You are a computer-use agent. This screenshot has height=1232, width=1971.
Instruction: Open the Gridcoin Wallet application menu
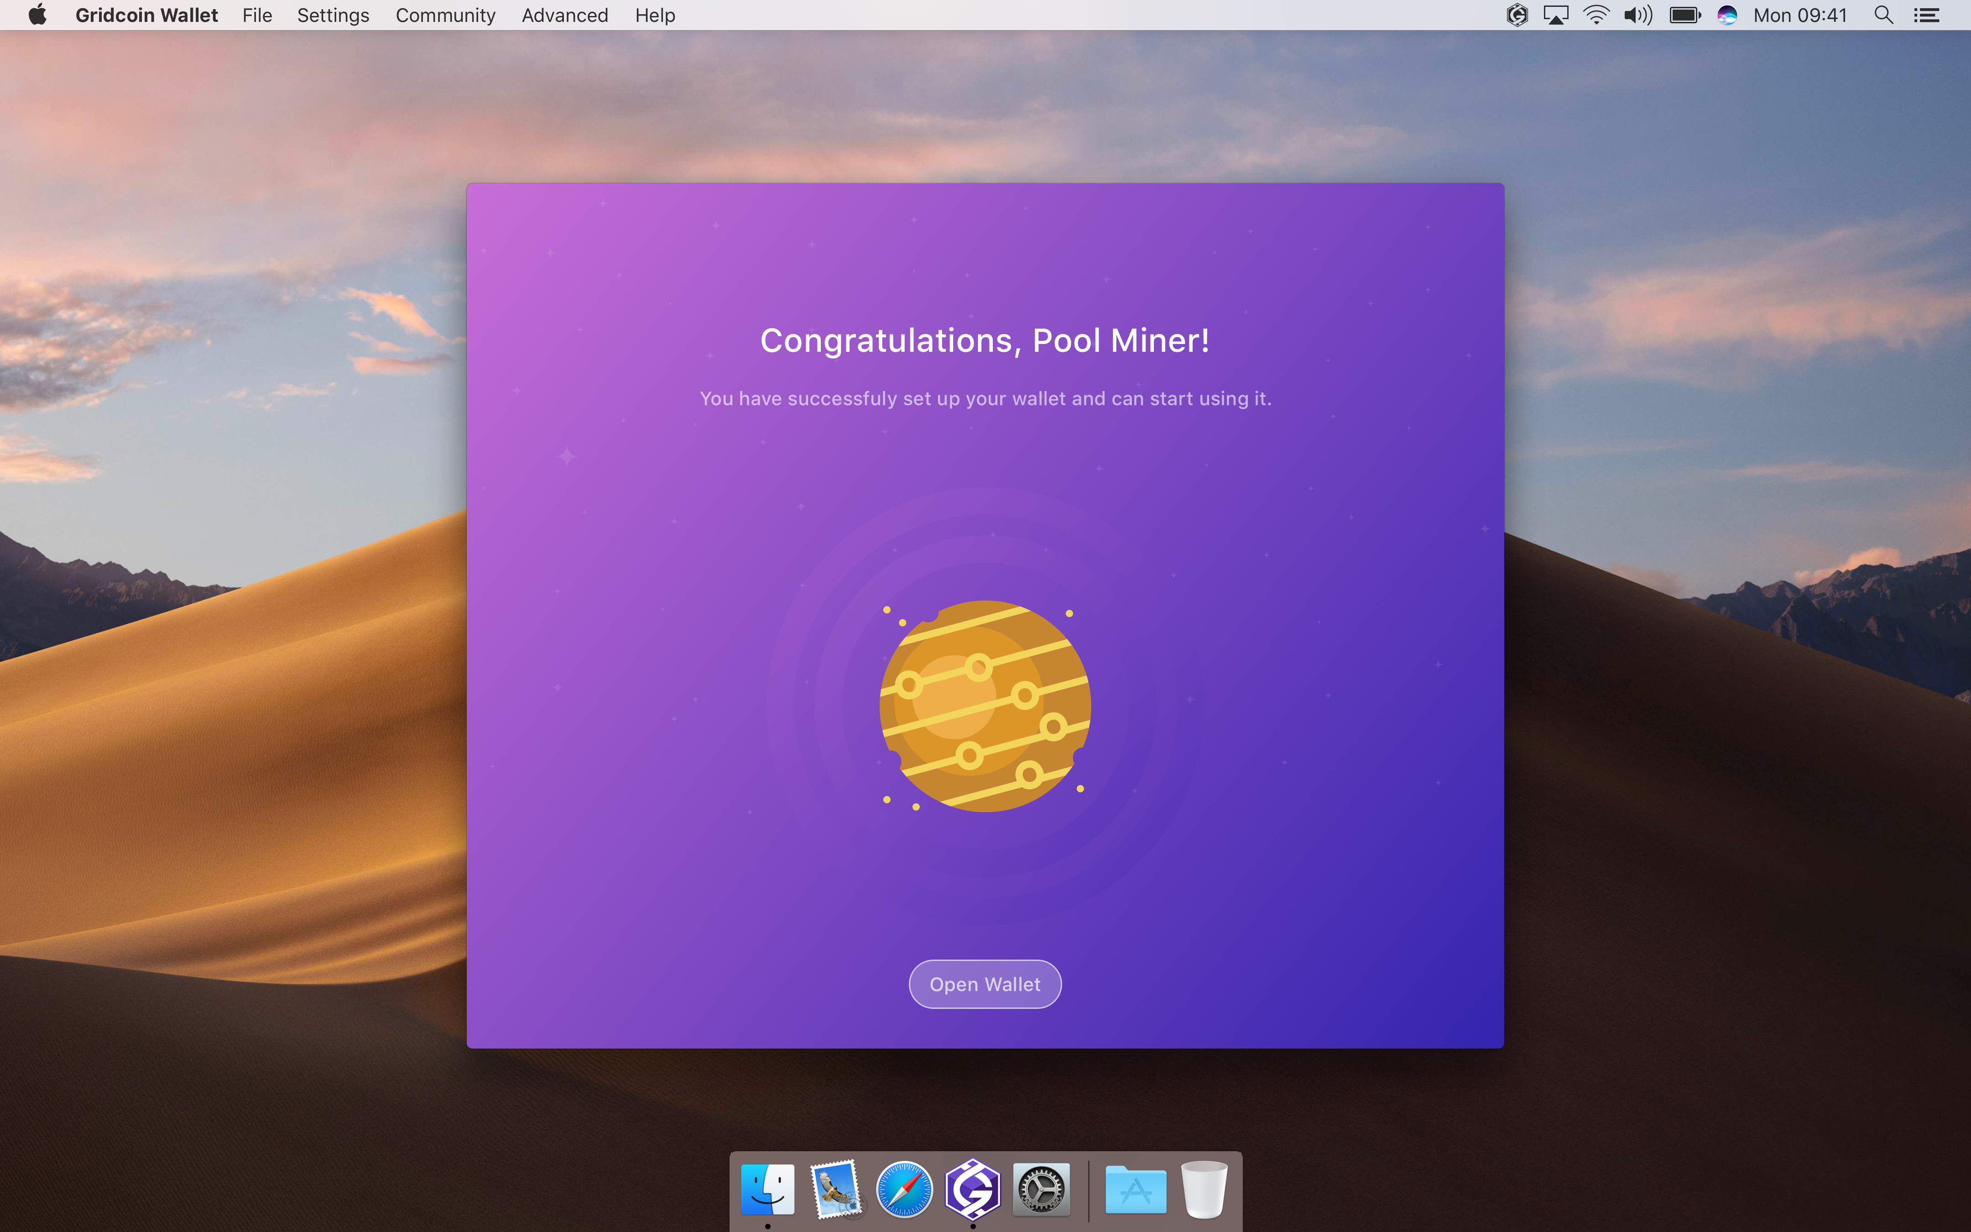click(x=146, y=15)
